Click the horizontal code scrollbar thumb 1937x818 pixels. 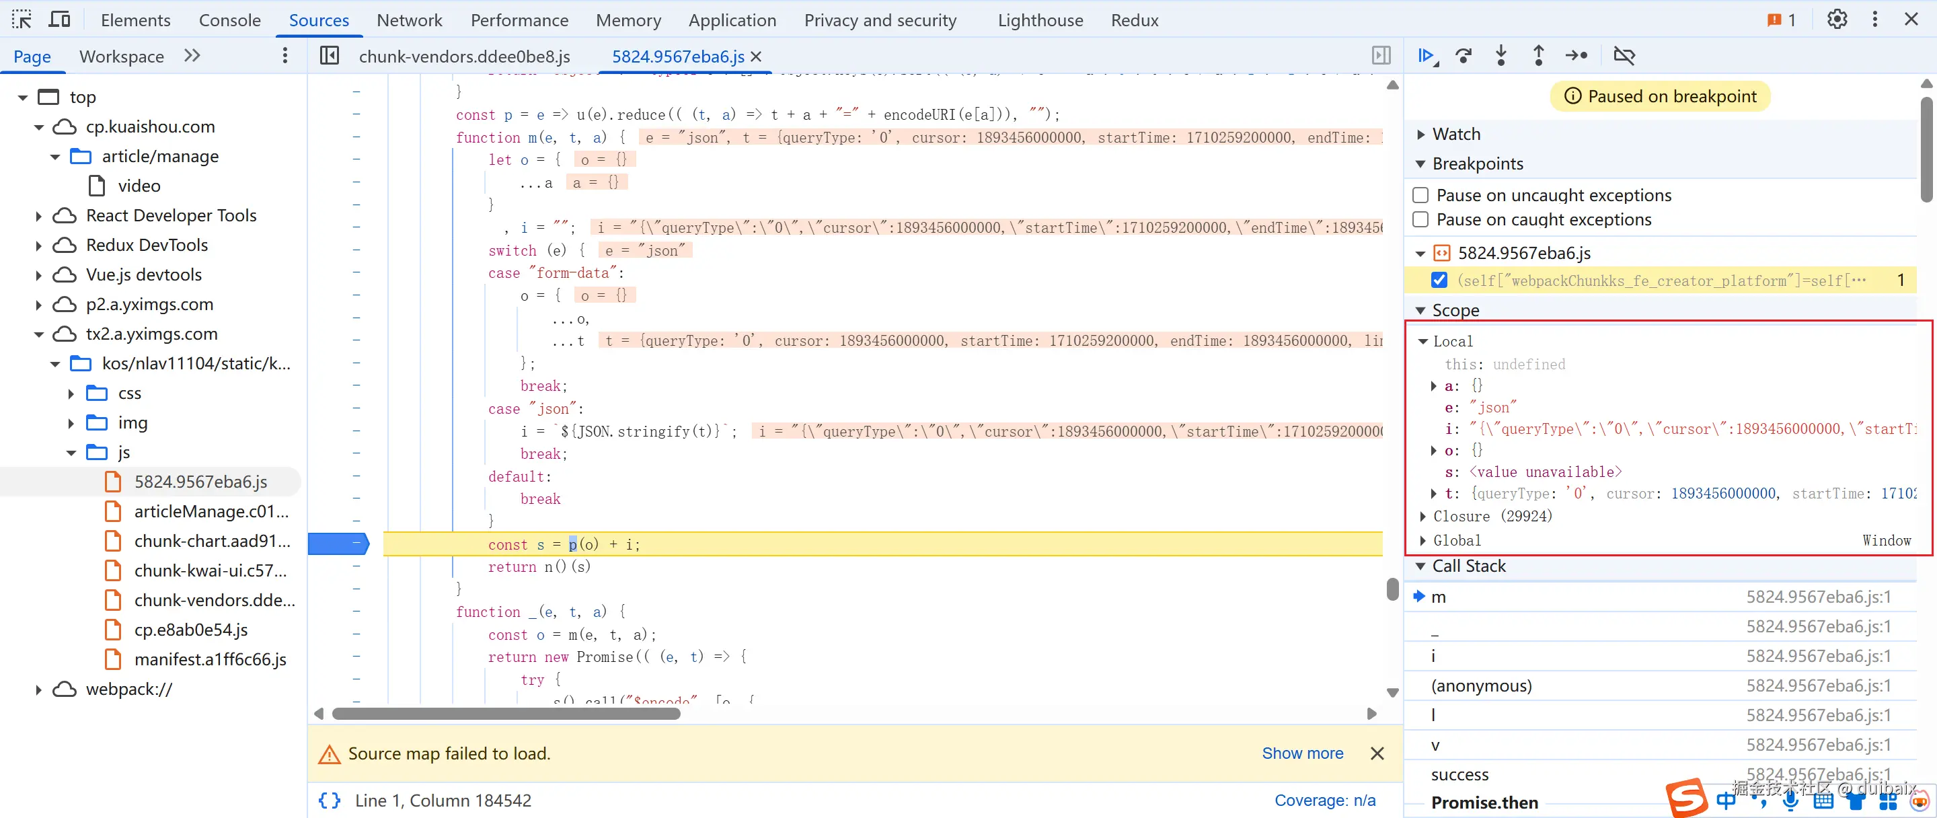point(505,714)
